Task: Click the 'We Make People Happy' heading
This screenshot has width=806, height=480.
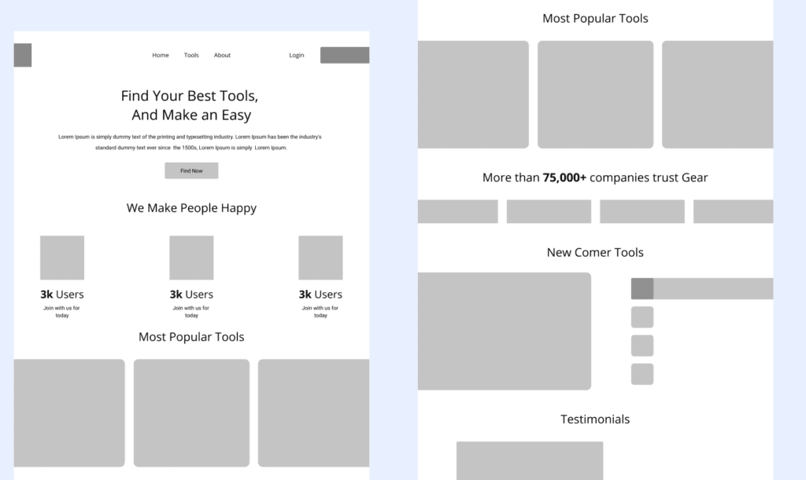Action: click(191, 207)
